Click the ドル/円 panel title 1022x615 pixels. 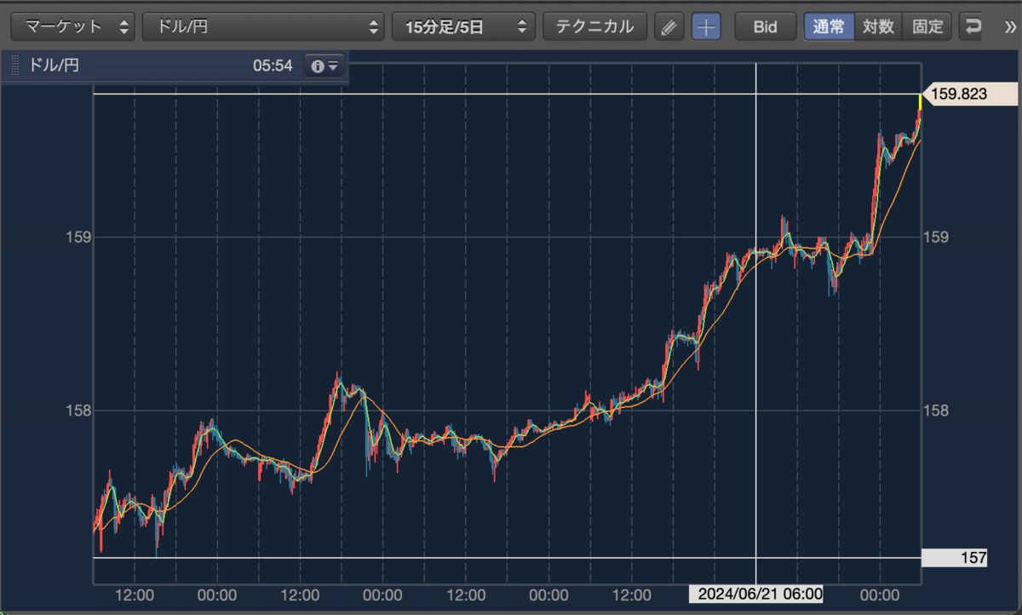click(54, 66)
